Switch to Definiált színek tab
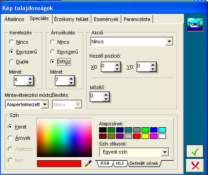208x175 pixels. point(144,163)
